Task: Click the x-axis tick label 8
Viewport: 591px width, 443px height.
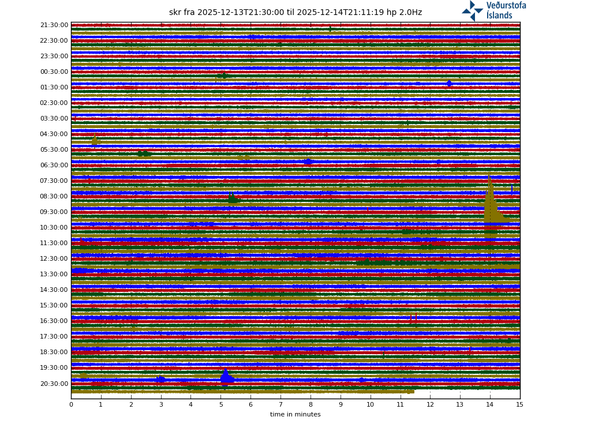Action: pos(311,405)
